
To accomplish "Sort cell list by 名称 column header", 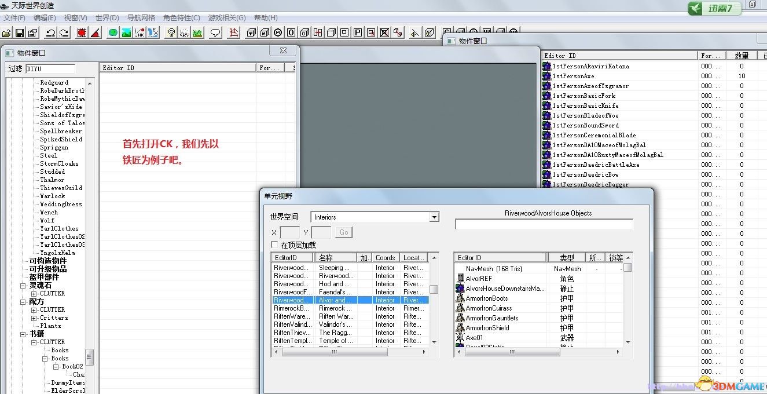I will click(336, 258).
